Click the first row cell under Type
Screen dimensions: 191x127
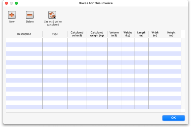(55, 40)
